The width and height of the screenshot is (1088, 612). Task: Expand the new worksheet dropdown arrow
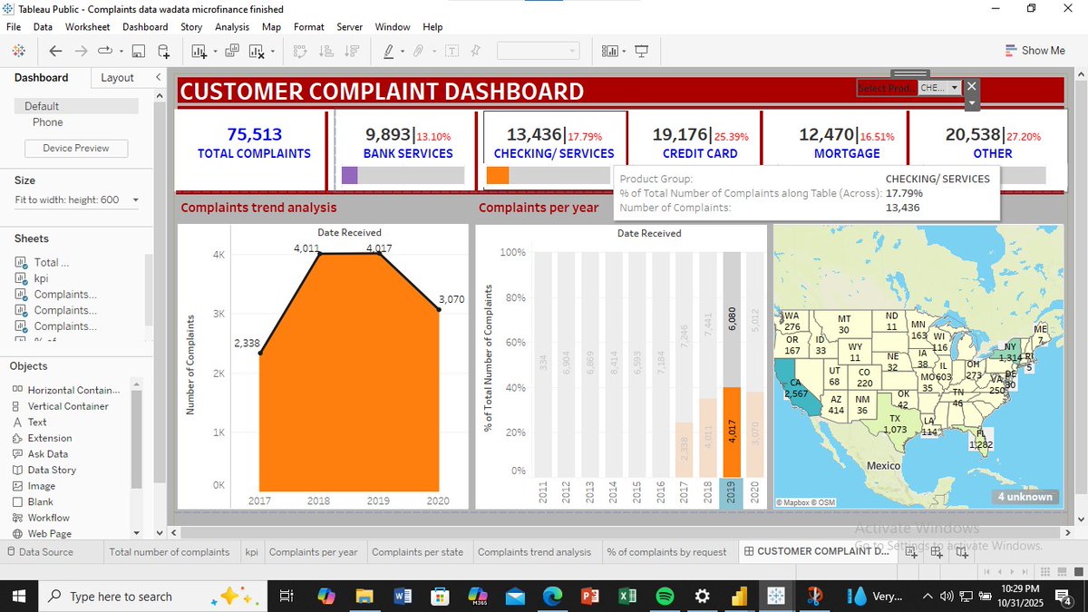tap(215, 51)
